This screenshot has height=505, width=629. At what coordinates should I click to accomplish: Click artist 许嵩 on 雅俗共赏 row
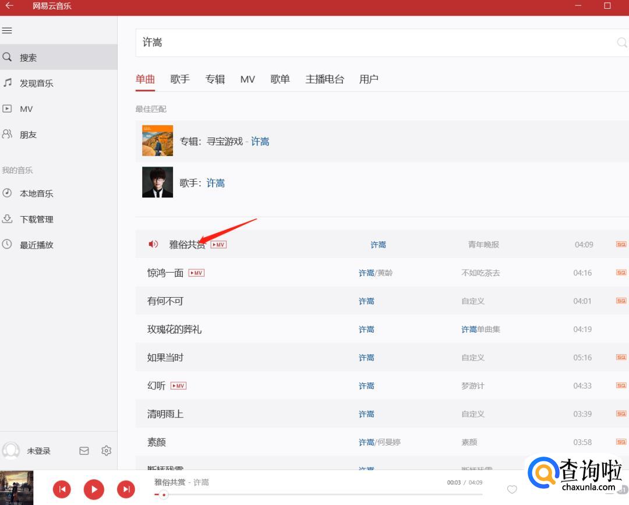pos(379,245)
